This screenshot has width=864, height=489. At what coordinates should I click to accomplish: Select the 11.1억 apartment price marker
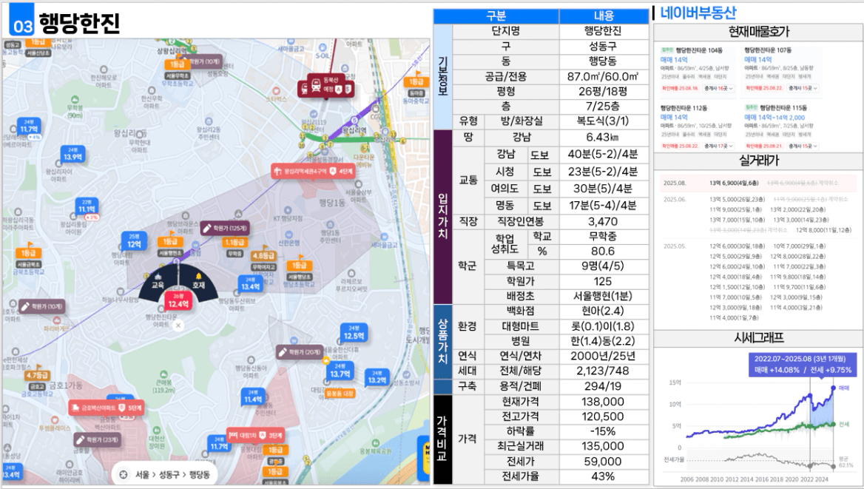tap(87, 206)
